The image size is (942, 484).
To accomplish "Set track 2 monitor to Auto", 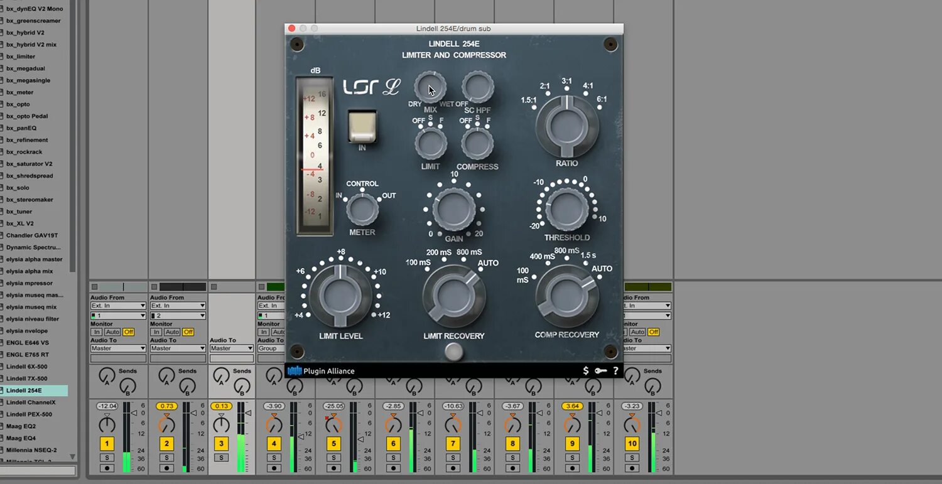I will tap(171, 332).
